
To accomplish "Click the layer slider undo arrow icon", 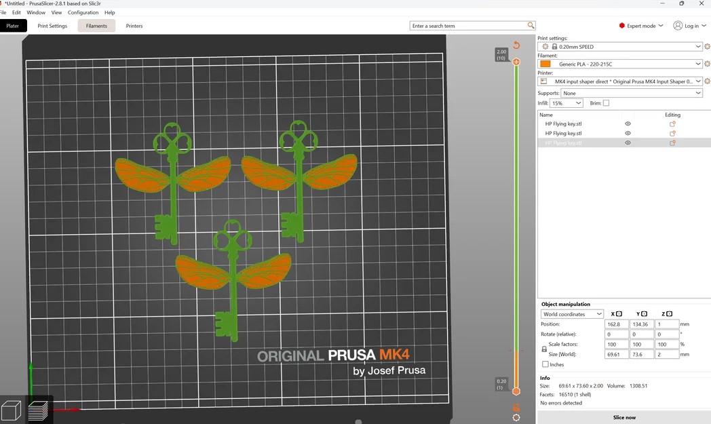I will pos(516,45).
